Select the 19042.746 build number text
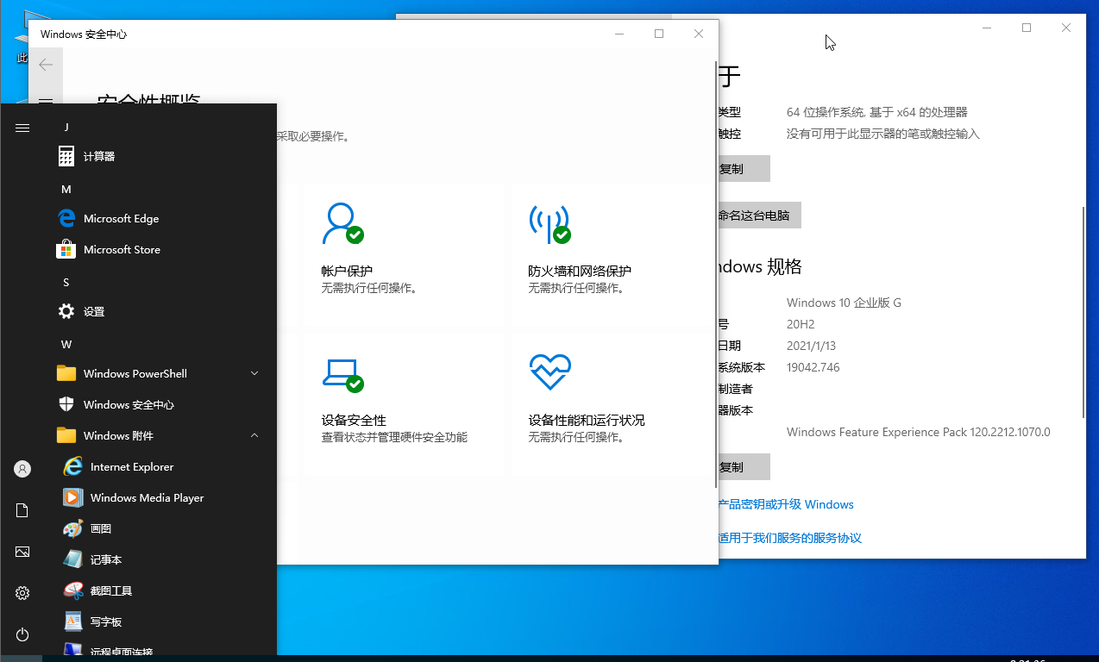 pyautogui.click(x=813, y=367)
